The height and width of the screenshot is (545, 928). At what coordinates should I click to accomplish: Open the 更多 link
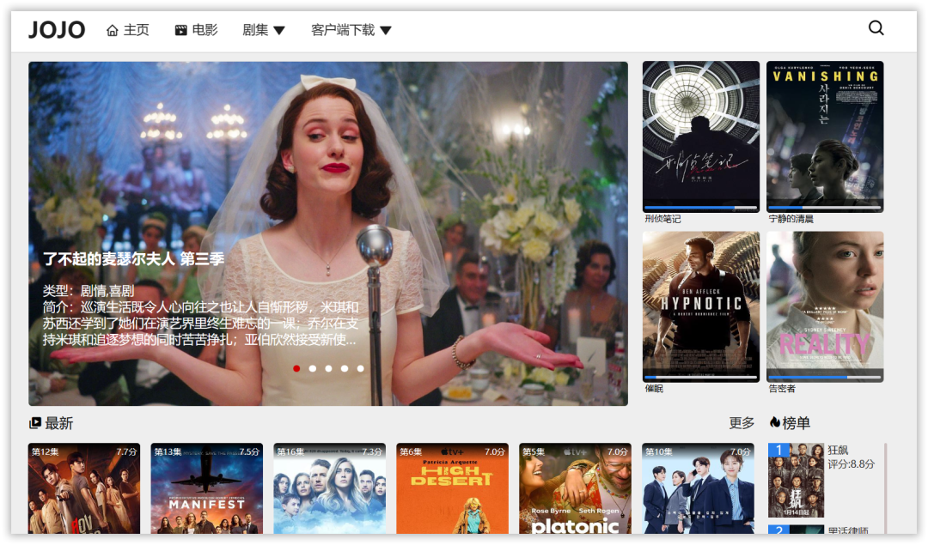click(742, 423)
